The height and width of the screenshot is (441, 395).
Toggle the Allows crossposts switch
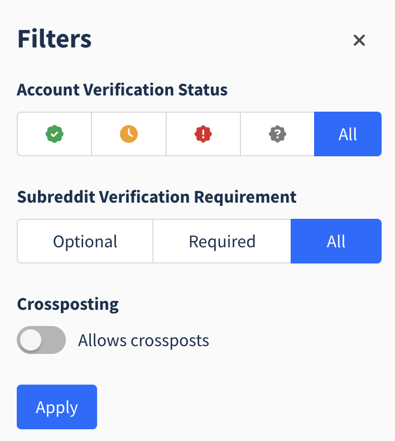pos(41,340)
